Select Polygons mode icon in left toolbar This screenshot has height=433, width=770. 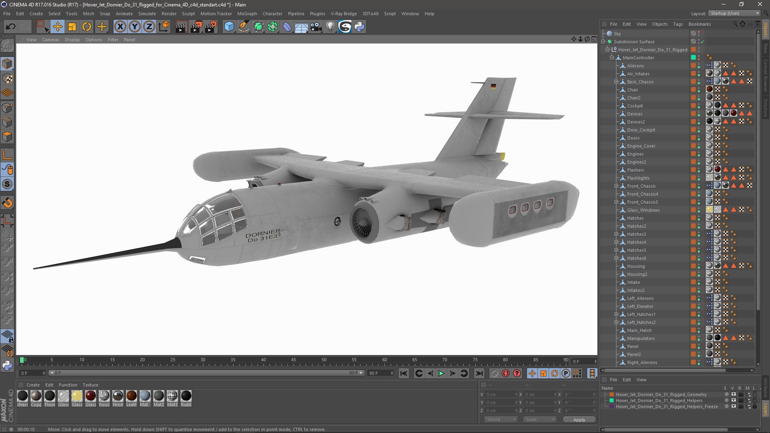(x=7, y=137)
